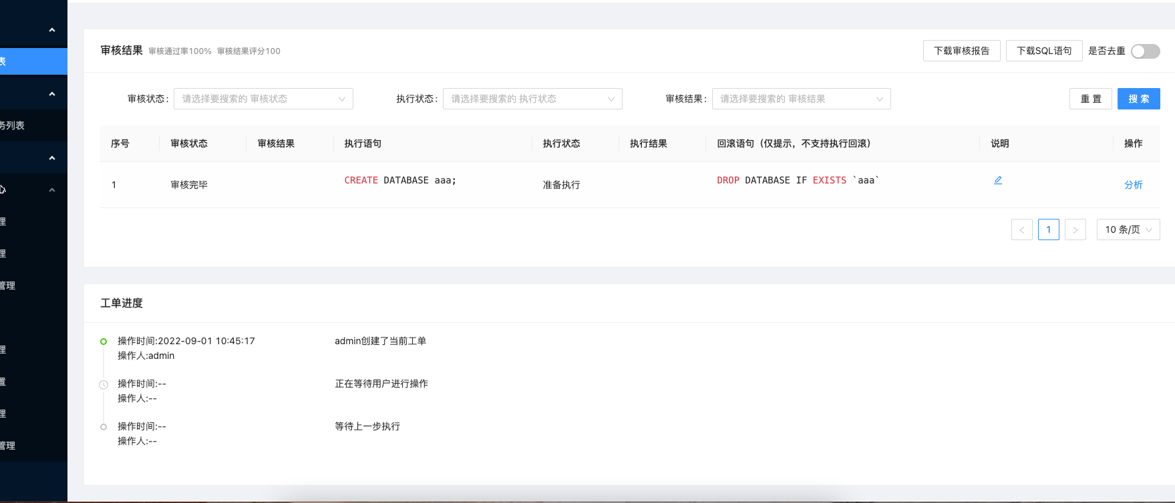Click admin创建了当前工单 text

[380, 341]
